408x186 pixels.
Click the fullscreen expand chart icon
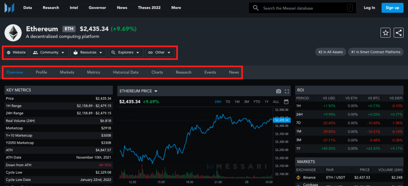pos(286,91)
